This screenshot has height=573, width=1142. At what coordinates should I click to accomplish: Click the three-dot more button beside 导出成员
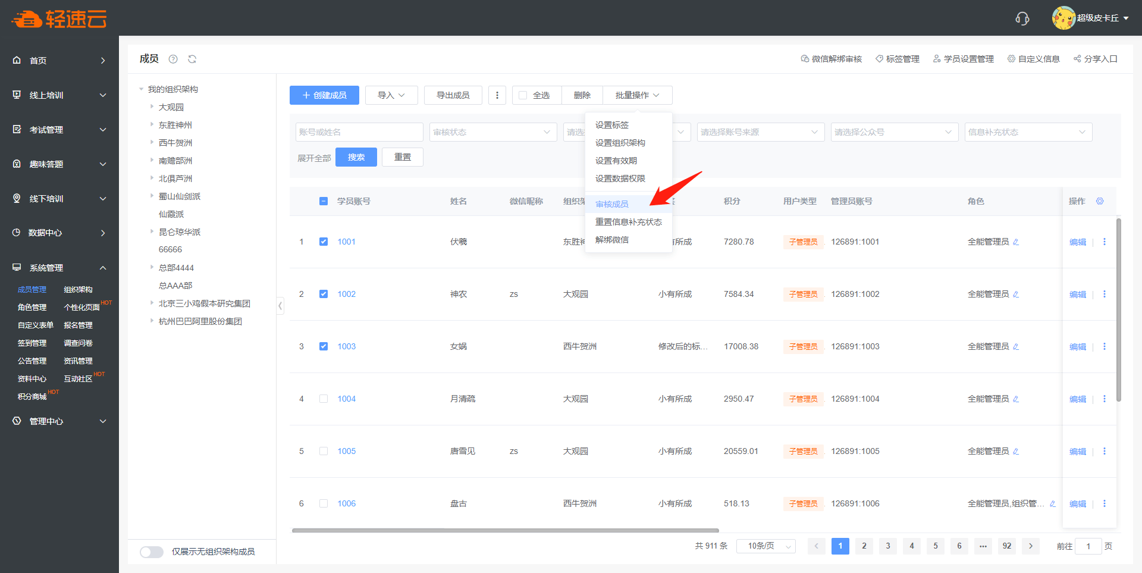pyautogui.click(x=497, y=95)
